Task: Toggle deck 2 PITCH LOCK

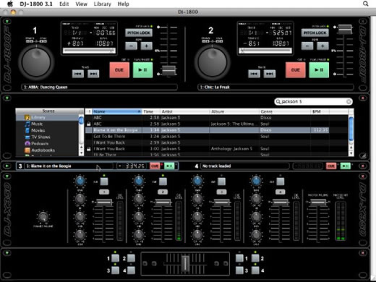Action: pos(315,33)
